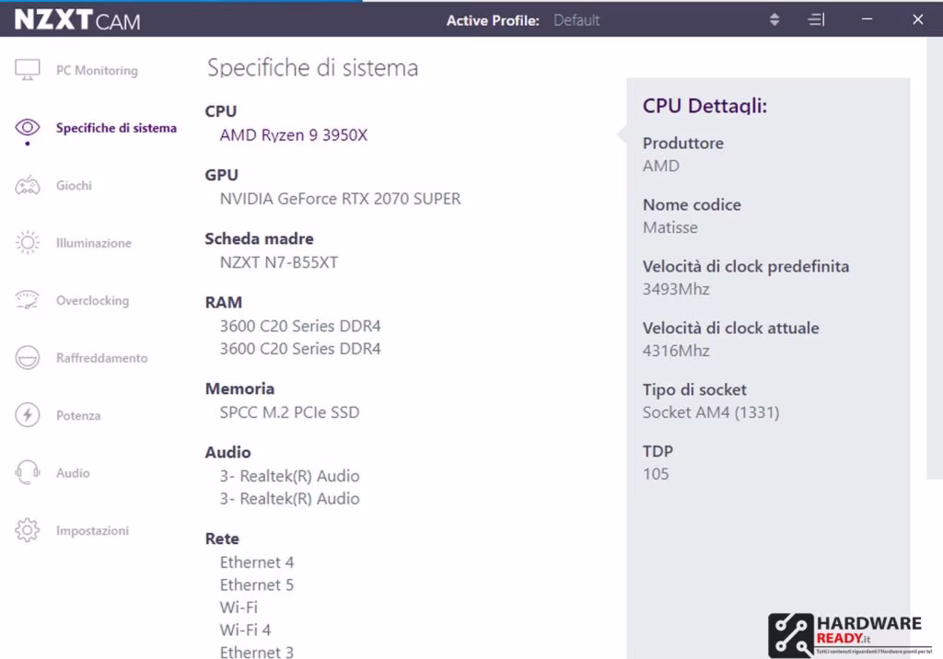Click the RAM section heading

[224, 303]
